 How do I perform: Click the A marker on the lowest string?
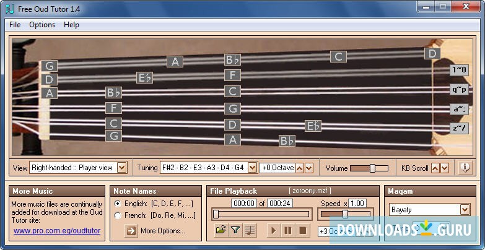pyautogui.click(x=233, y=139)
